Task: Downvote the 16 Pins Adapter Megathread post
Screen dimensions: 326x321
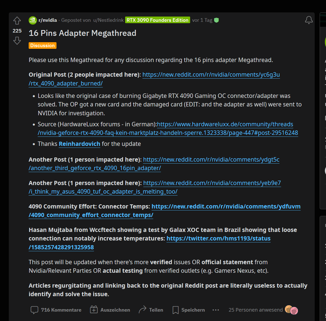Action: pos(17,41)
